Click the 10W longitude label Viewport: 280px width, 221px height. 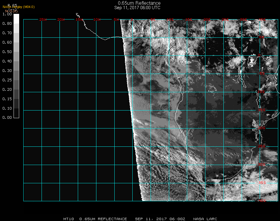[97, 19]
